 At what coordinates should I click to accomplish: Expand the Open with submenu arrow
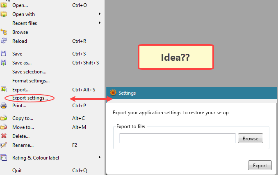(x=100, y=14)
